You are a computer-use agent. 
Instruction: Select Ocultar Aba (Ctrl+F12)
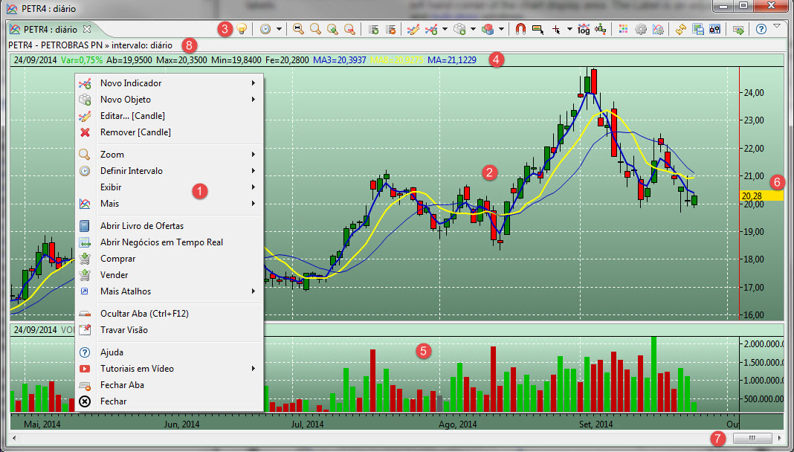170,314
